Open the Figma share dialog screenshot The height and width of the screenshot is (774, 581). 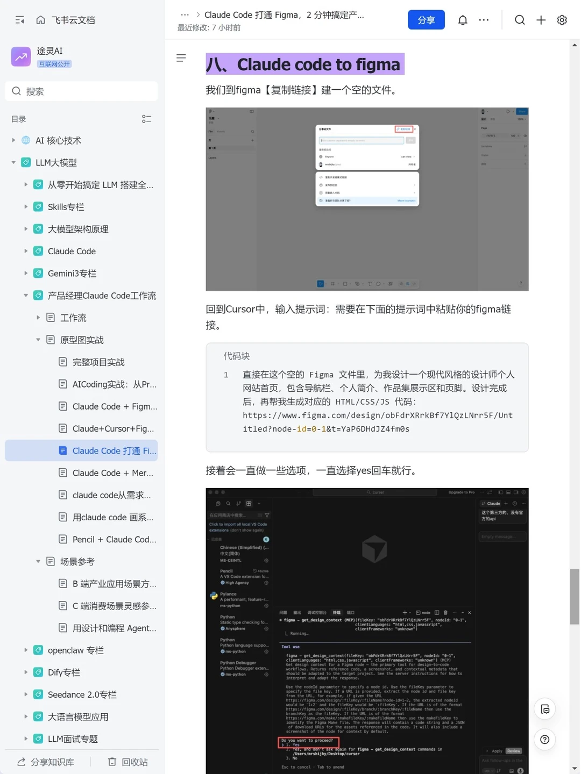pos(367,199)
